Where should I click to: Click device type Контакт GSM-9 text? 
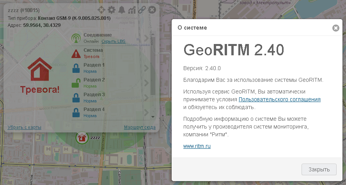point(74,18)
